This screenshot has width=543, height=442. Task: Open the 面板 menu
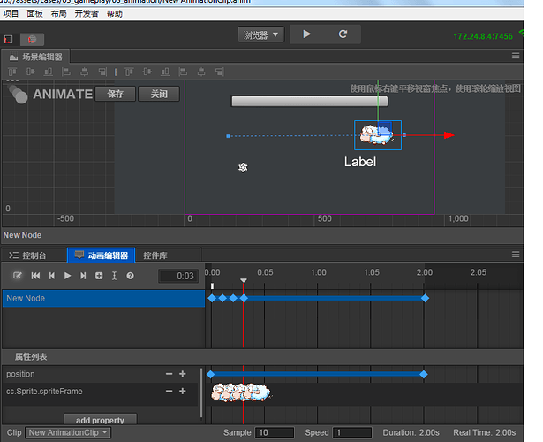tap(34, 13)
